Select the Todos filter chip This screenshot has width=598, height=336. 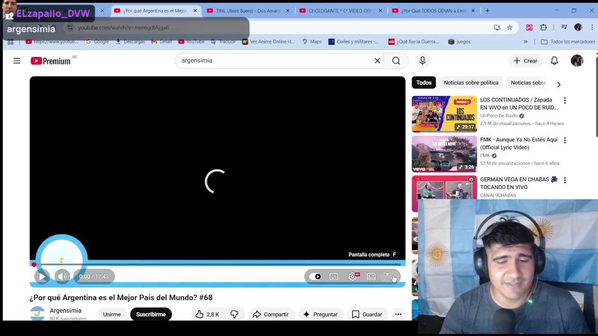[424, 83]
